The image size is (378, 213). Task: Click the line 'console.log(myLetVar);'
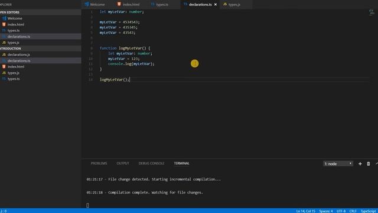click(131, 64)
